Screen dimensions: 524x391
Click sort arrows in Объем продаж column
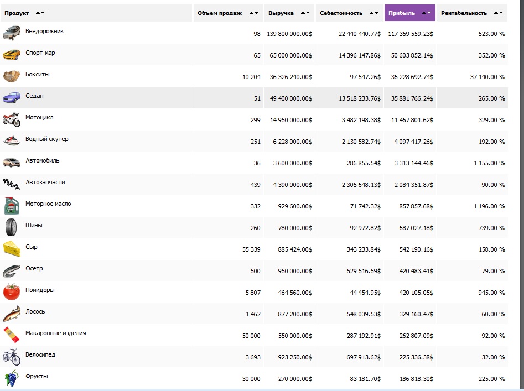pyautogui.click(x=253, y=13)
